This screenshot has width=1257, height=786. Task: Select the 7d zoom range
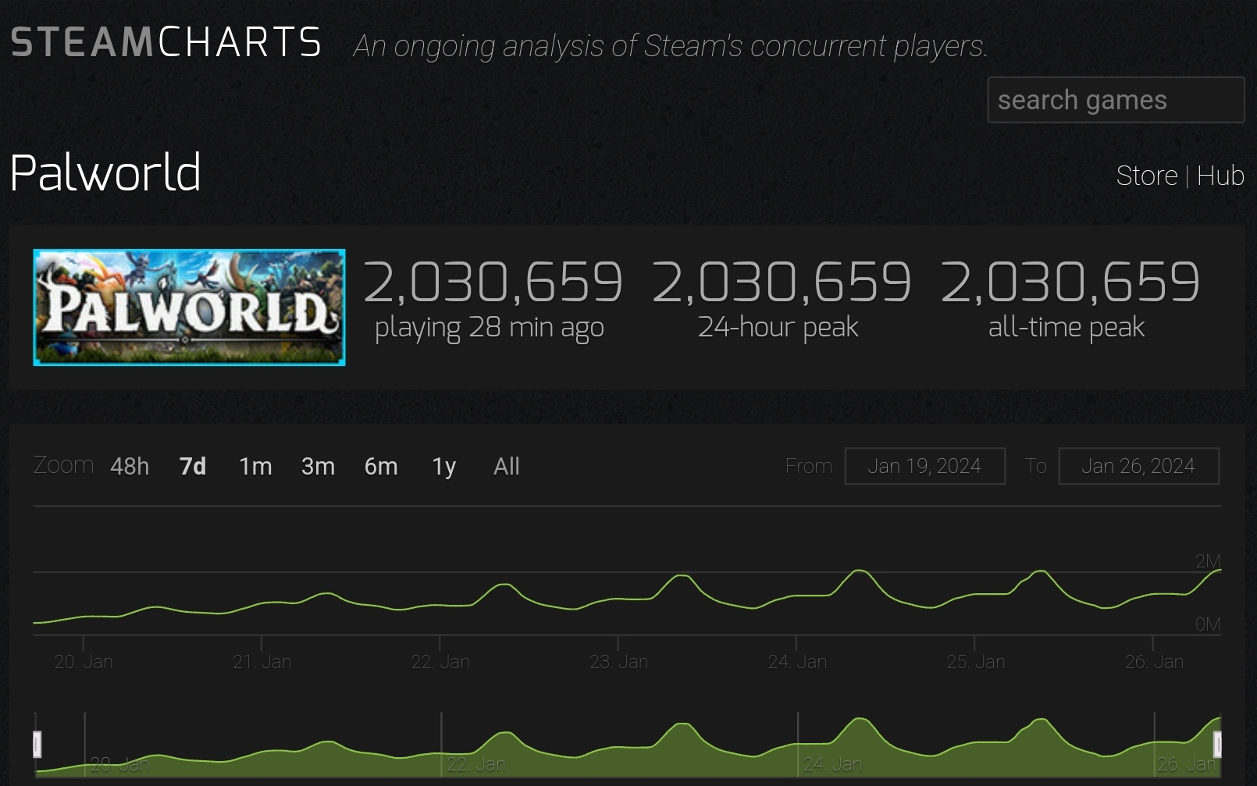[x=193, y=466]
